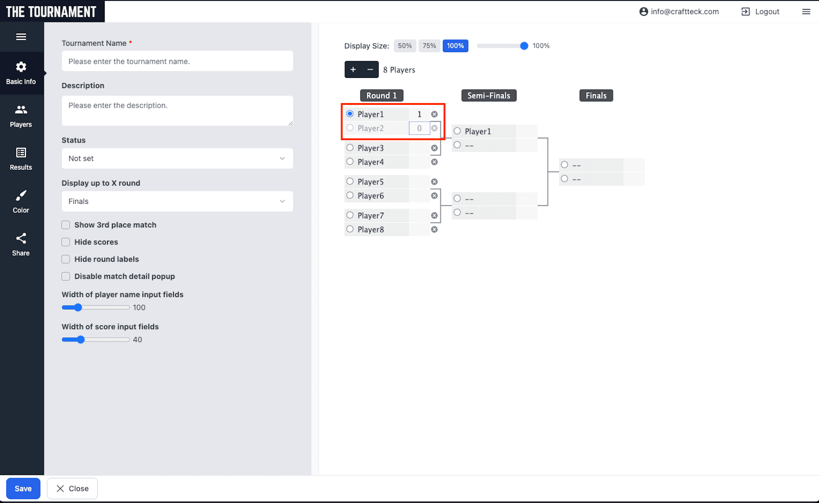Open the Display up to X round dropdown
This screenshot has height=503, width=819.
(177, 201)
